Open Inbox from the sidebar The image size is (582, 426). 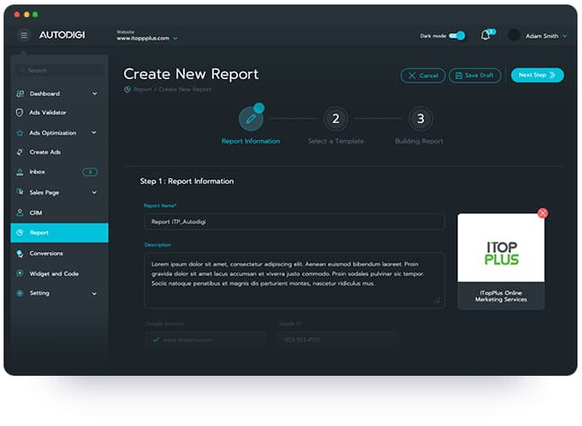pyautogui.click(x=37, y=172)
